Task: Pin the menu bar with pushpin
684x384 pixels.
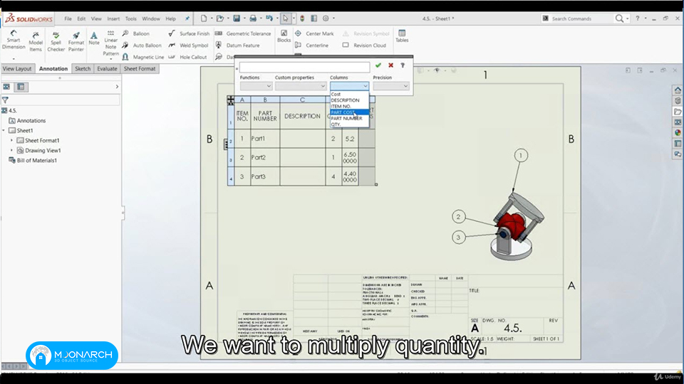Action: [187, 18]
